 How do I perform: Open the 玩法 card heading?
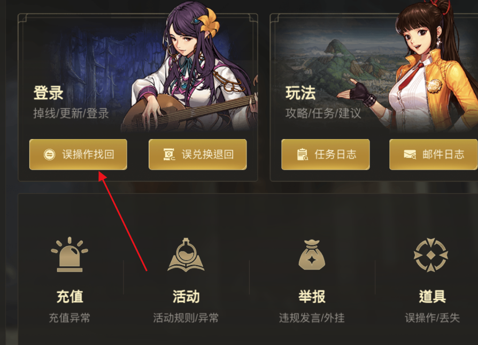[x=300, y=93]
